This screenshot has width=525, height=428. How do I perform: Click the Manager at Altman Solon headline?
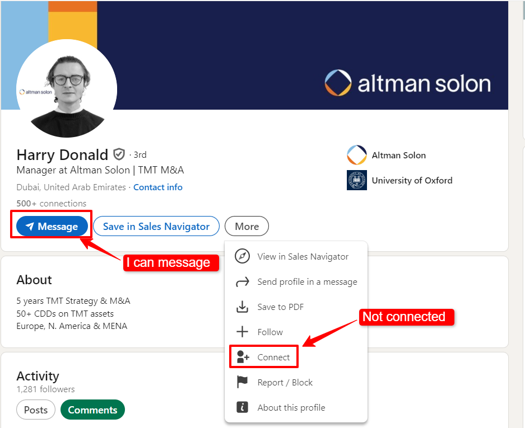coord(100,170)
